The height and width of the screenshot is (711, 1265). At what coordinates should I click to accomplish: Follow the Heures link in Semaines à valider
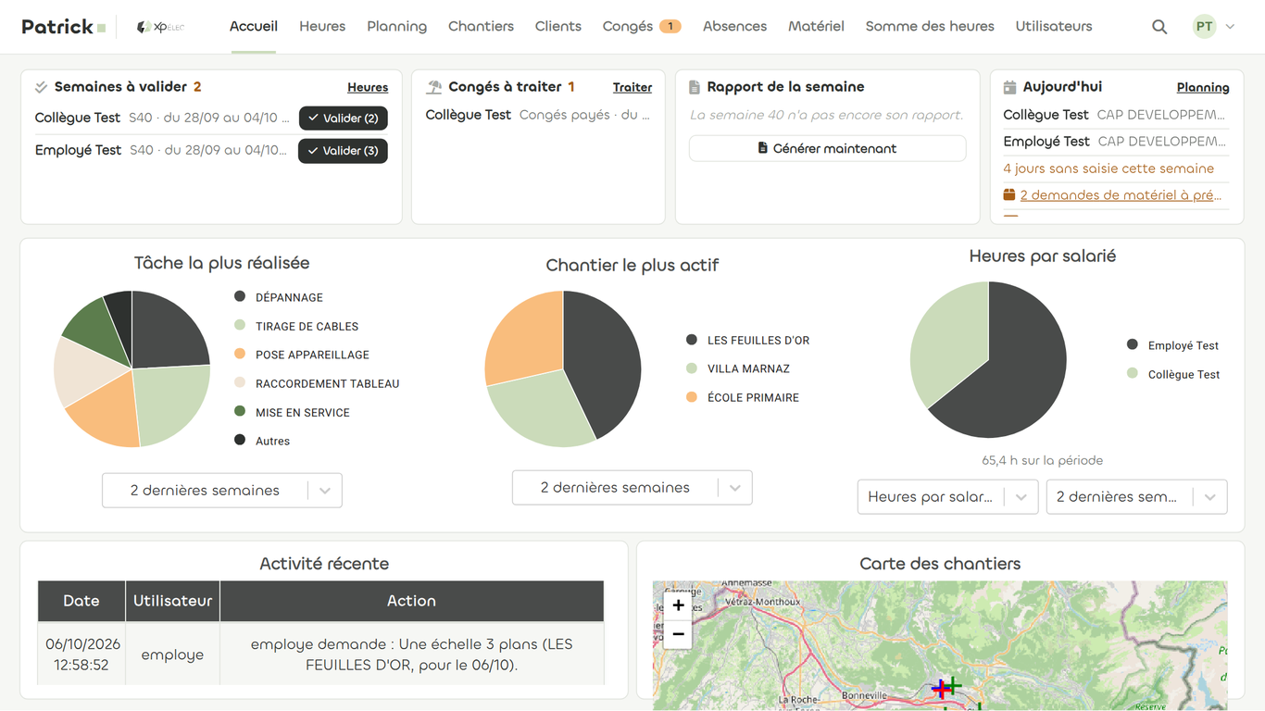[x=368, y=88]
